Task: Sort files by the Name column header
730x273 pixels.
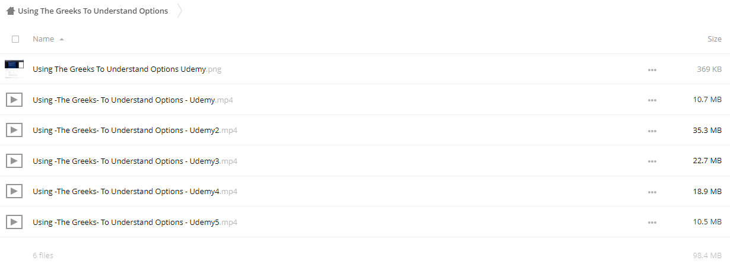Action: coord(43,39)
